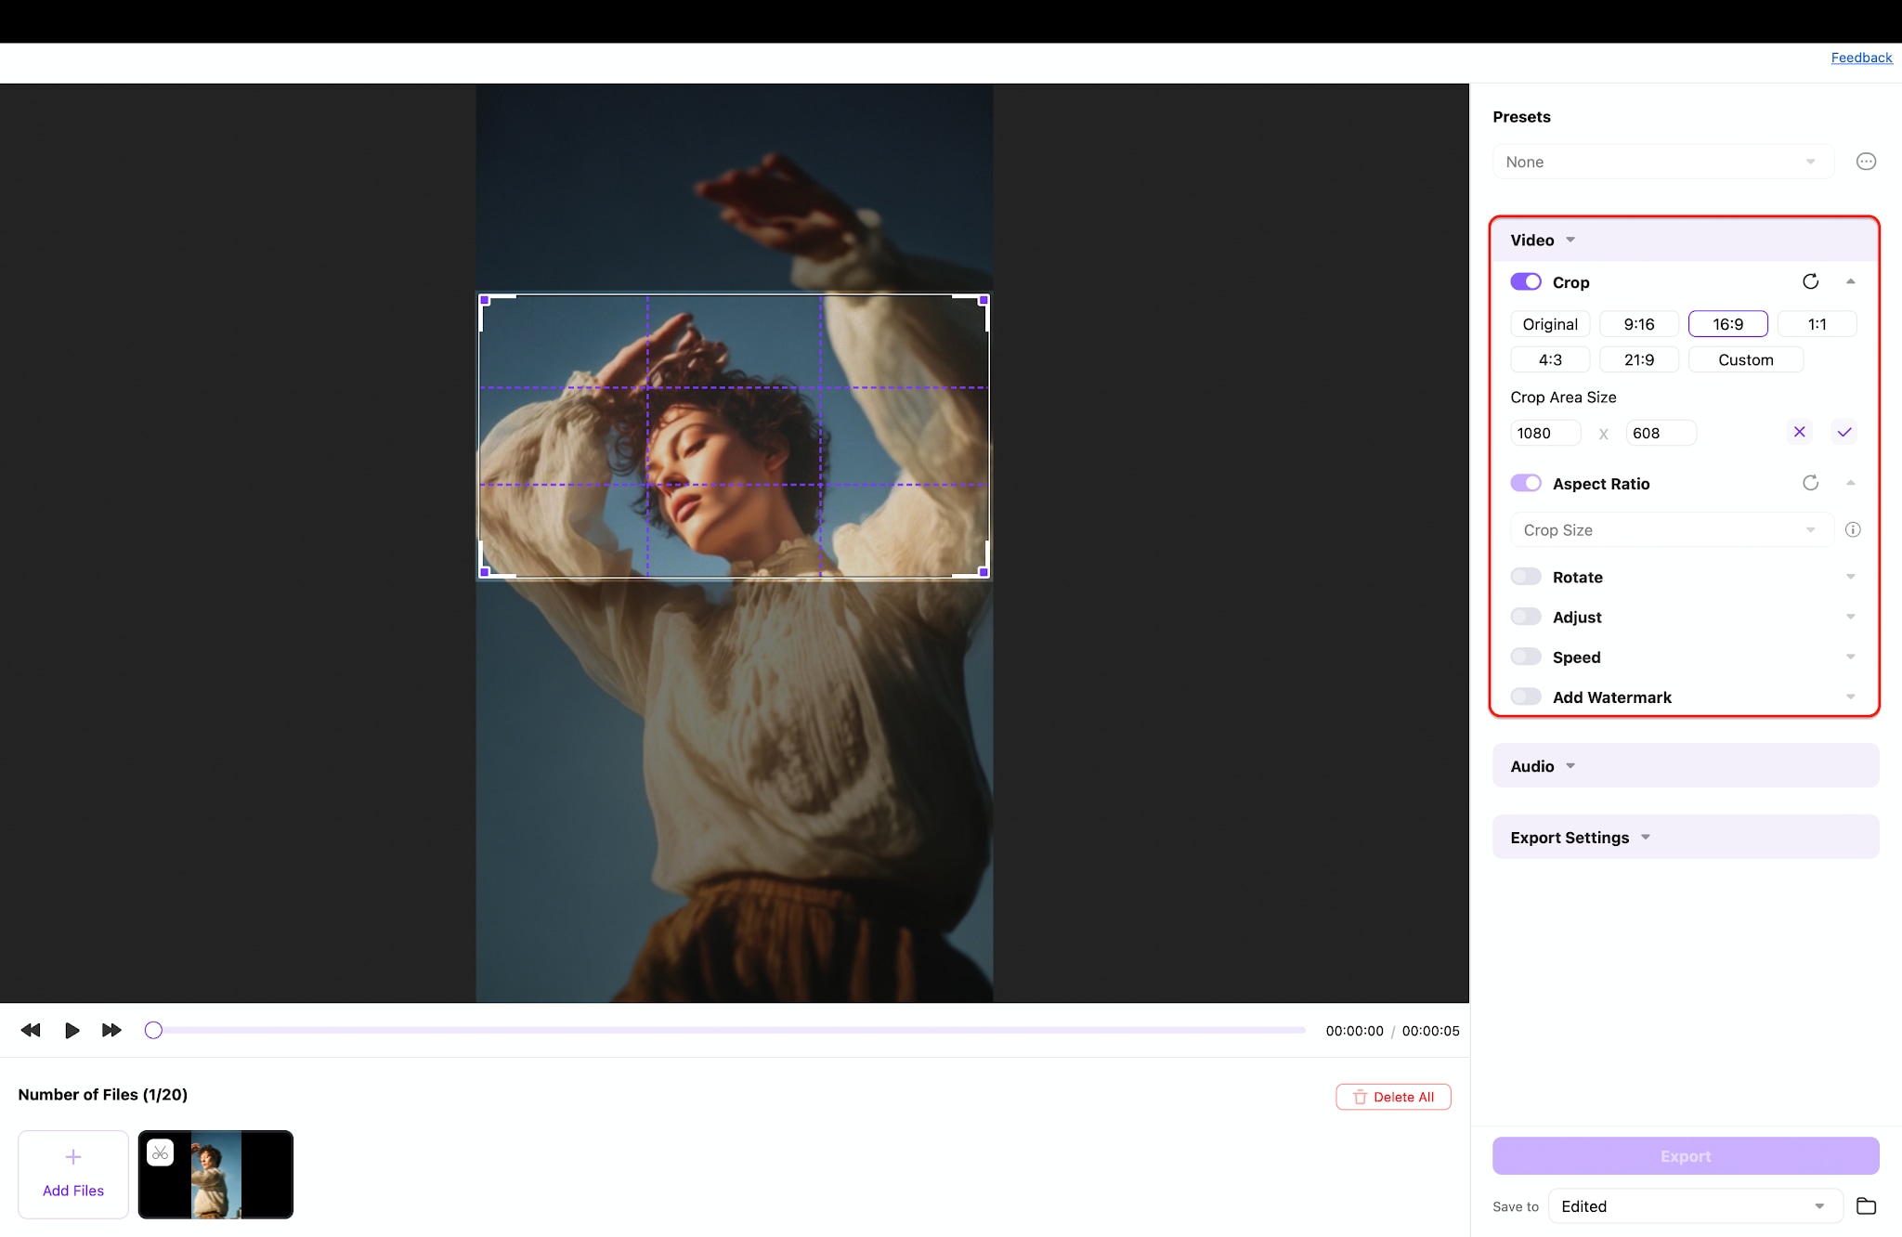Rewind the video playback
This screenshot has height=1237, width=1902.
pyautogui.click(x=31, y=1030)
